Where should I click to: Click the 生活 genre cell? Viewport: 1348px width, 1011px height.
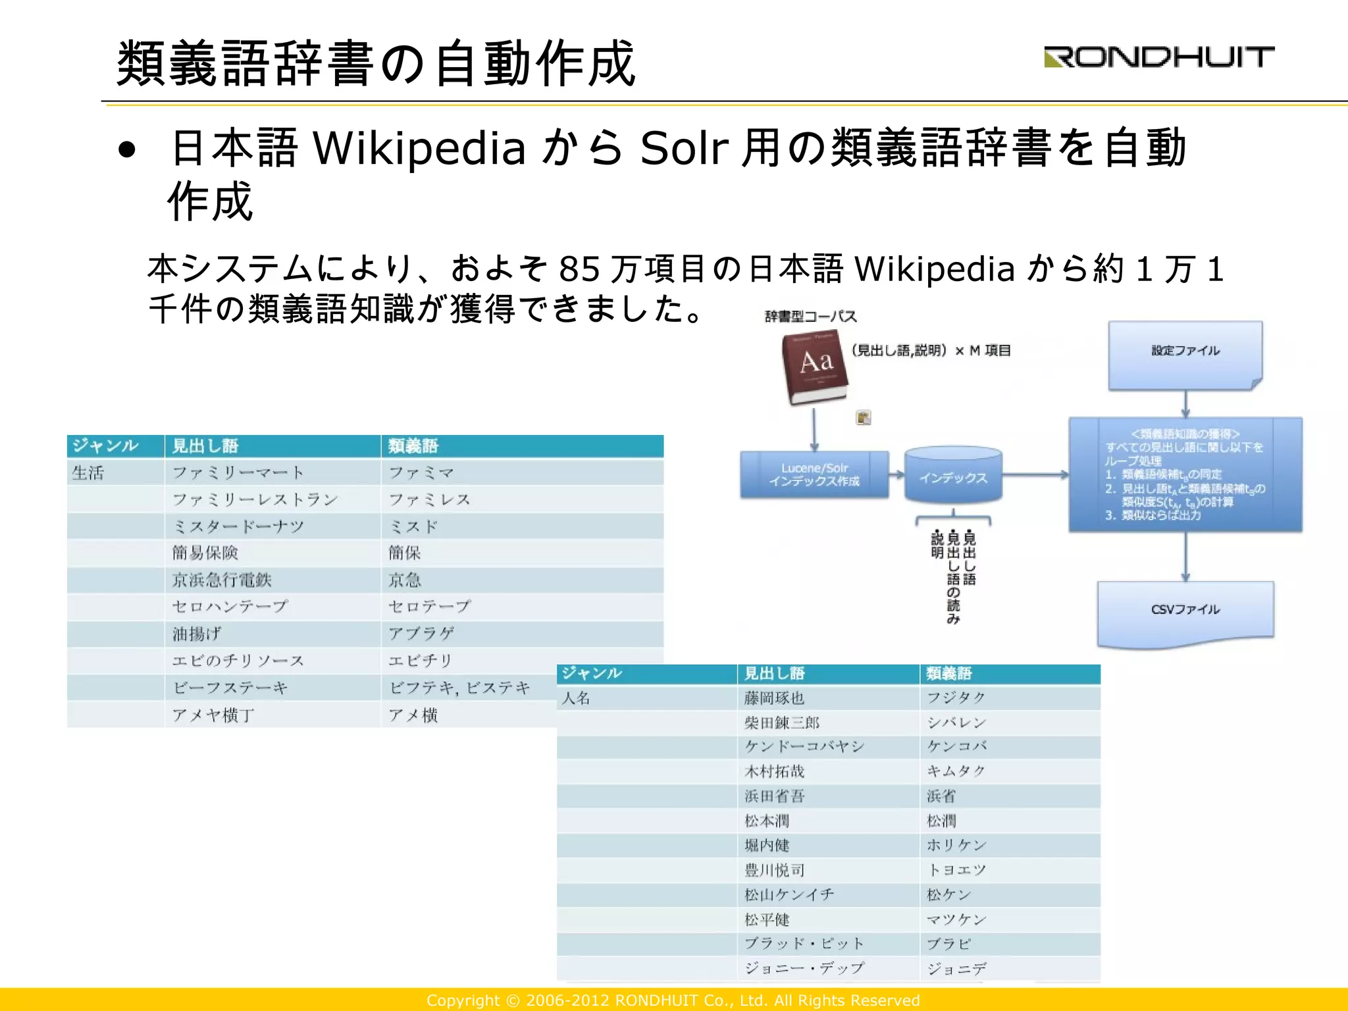click(115, 473)
